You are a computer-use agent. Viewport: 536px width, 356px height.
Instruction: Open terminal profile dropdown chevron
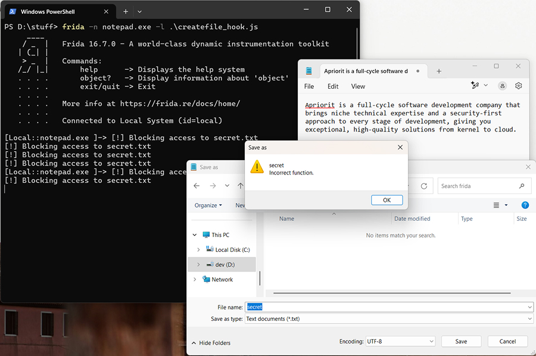click(139, 12)
